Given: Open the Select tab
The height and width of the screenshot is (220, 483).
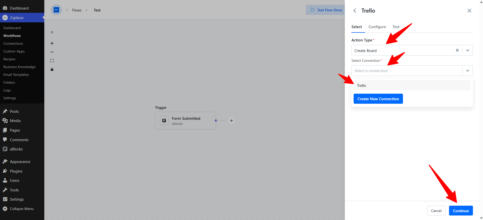Looking at the screenshot, I should (357, 27).
